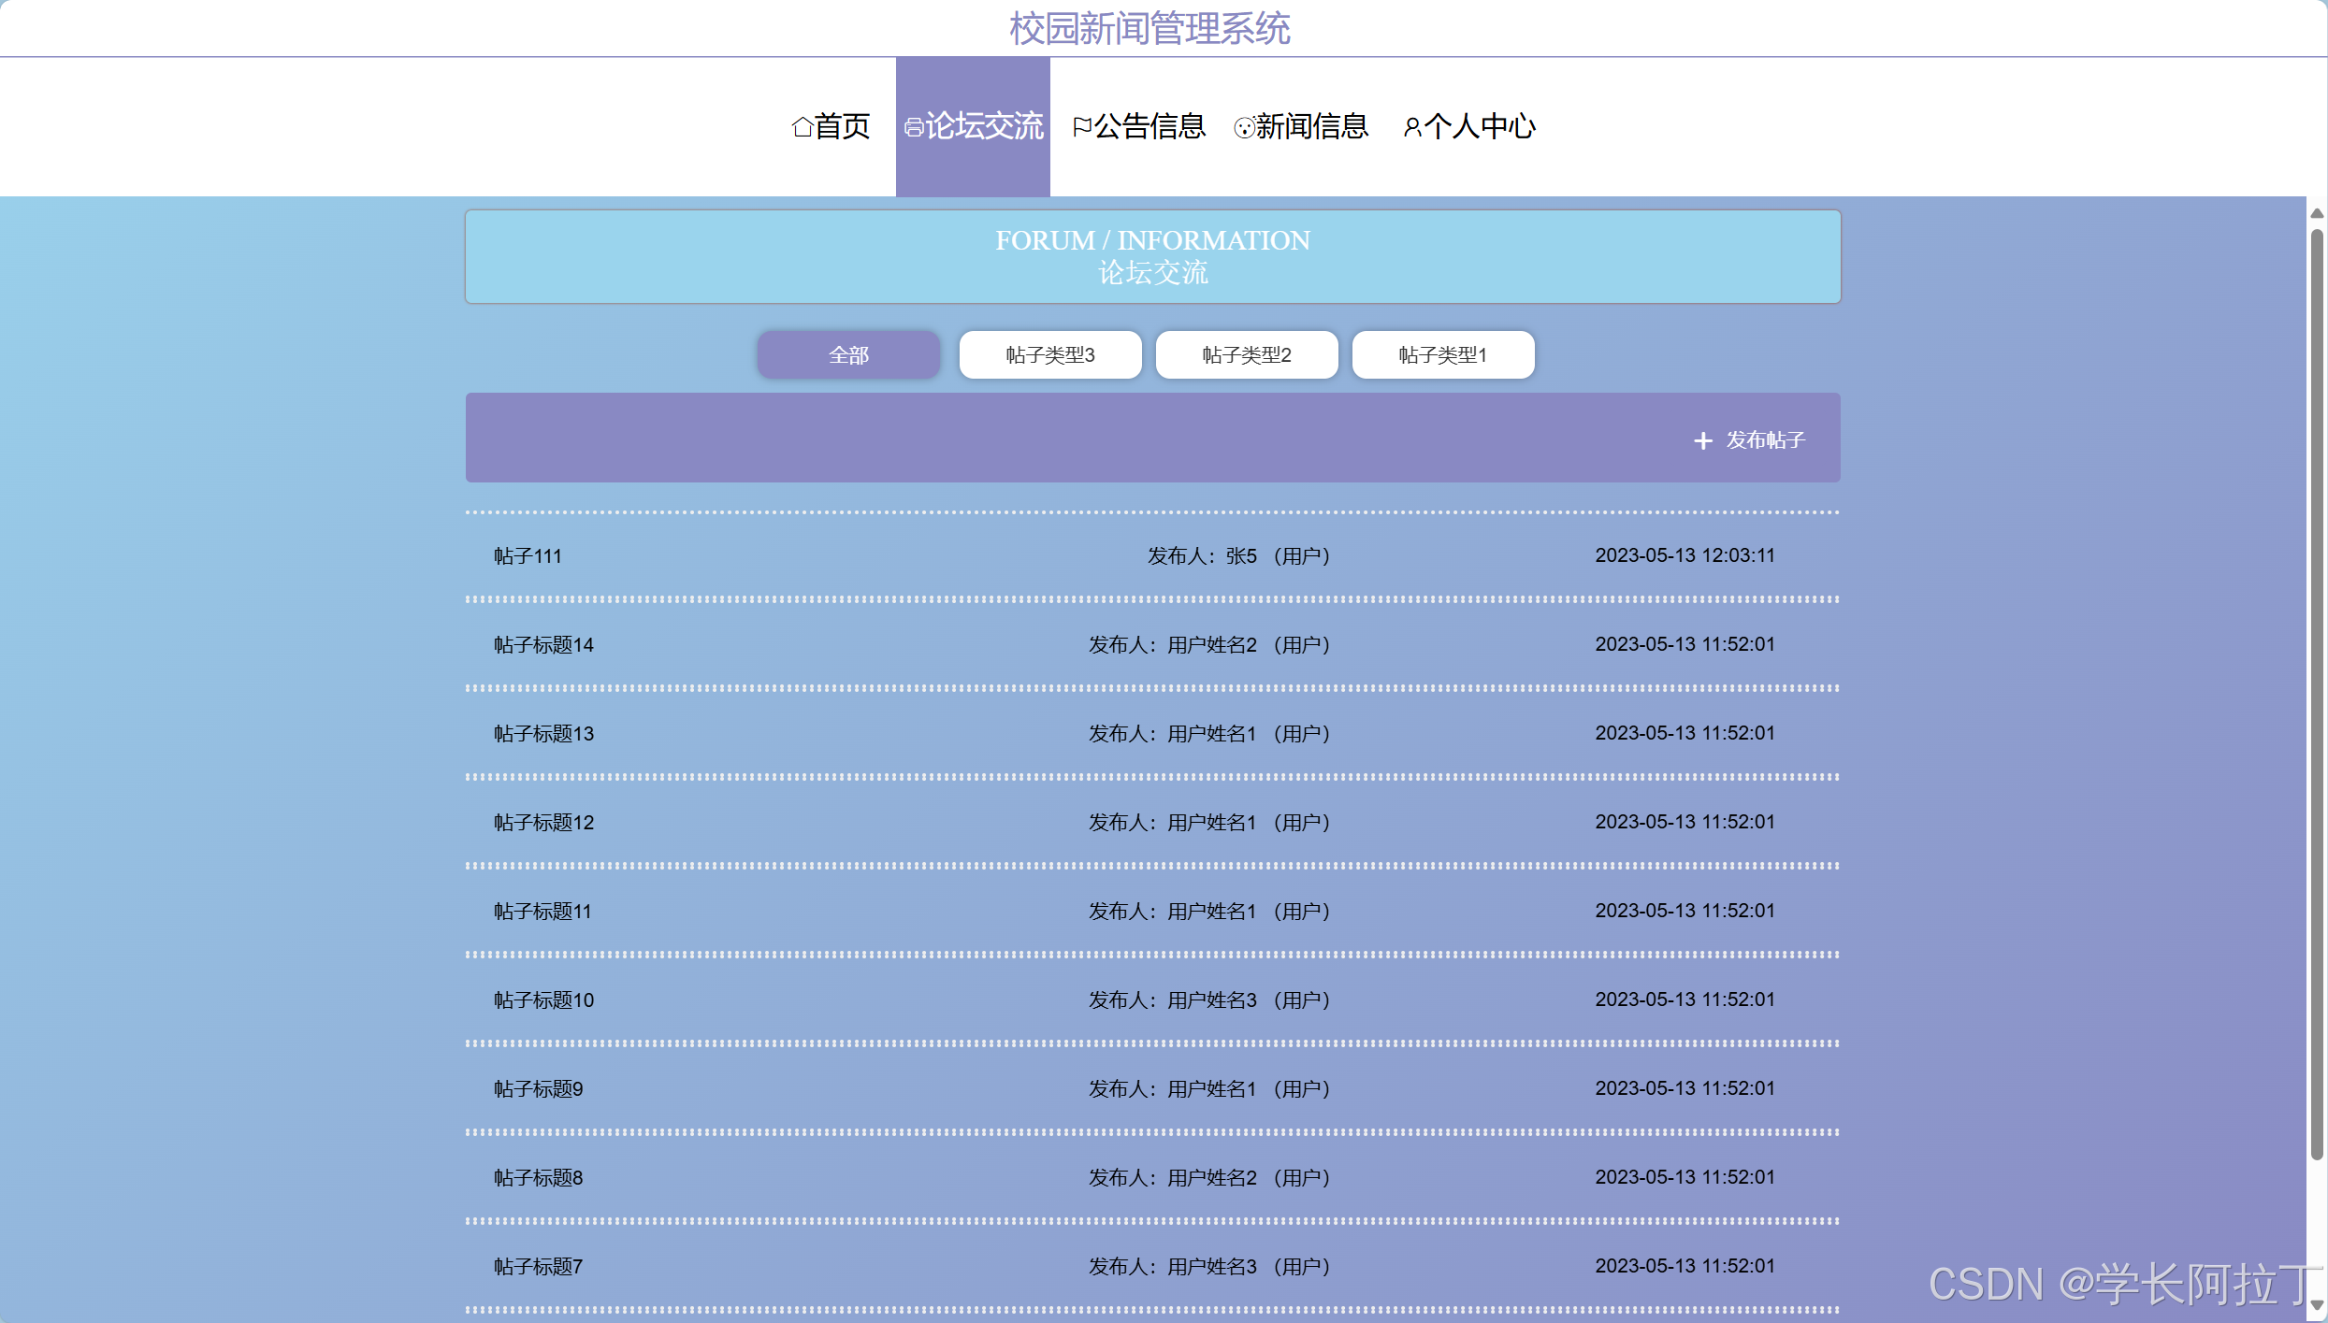Open the 新闻信息 menu item
This screenshot has height=1323, width=2328.
(x=1311, y=126)
